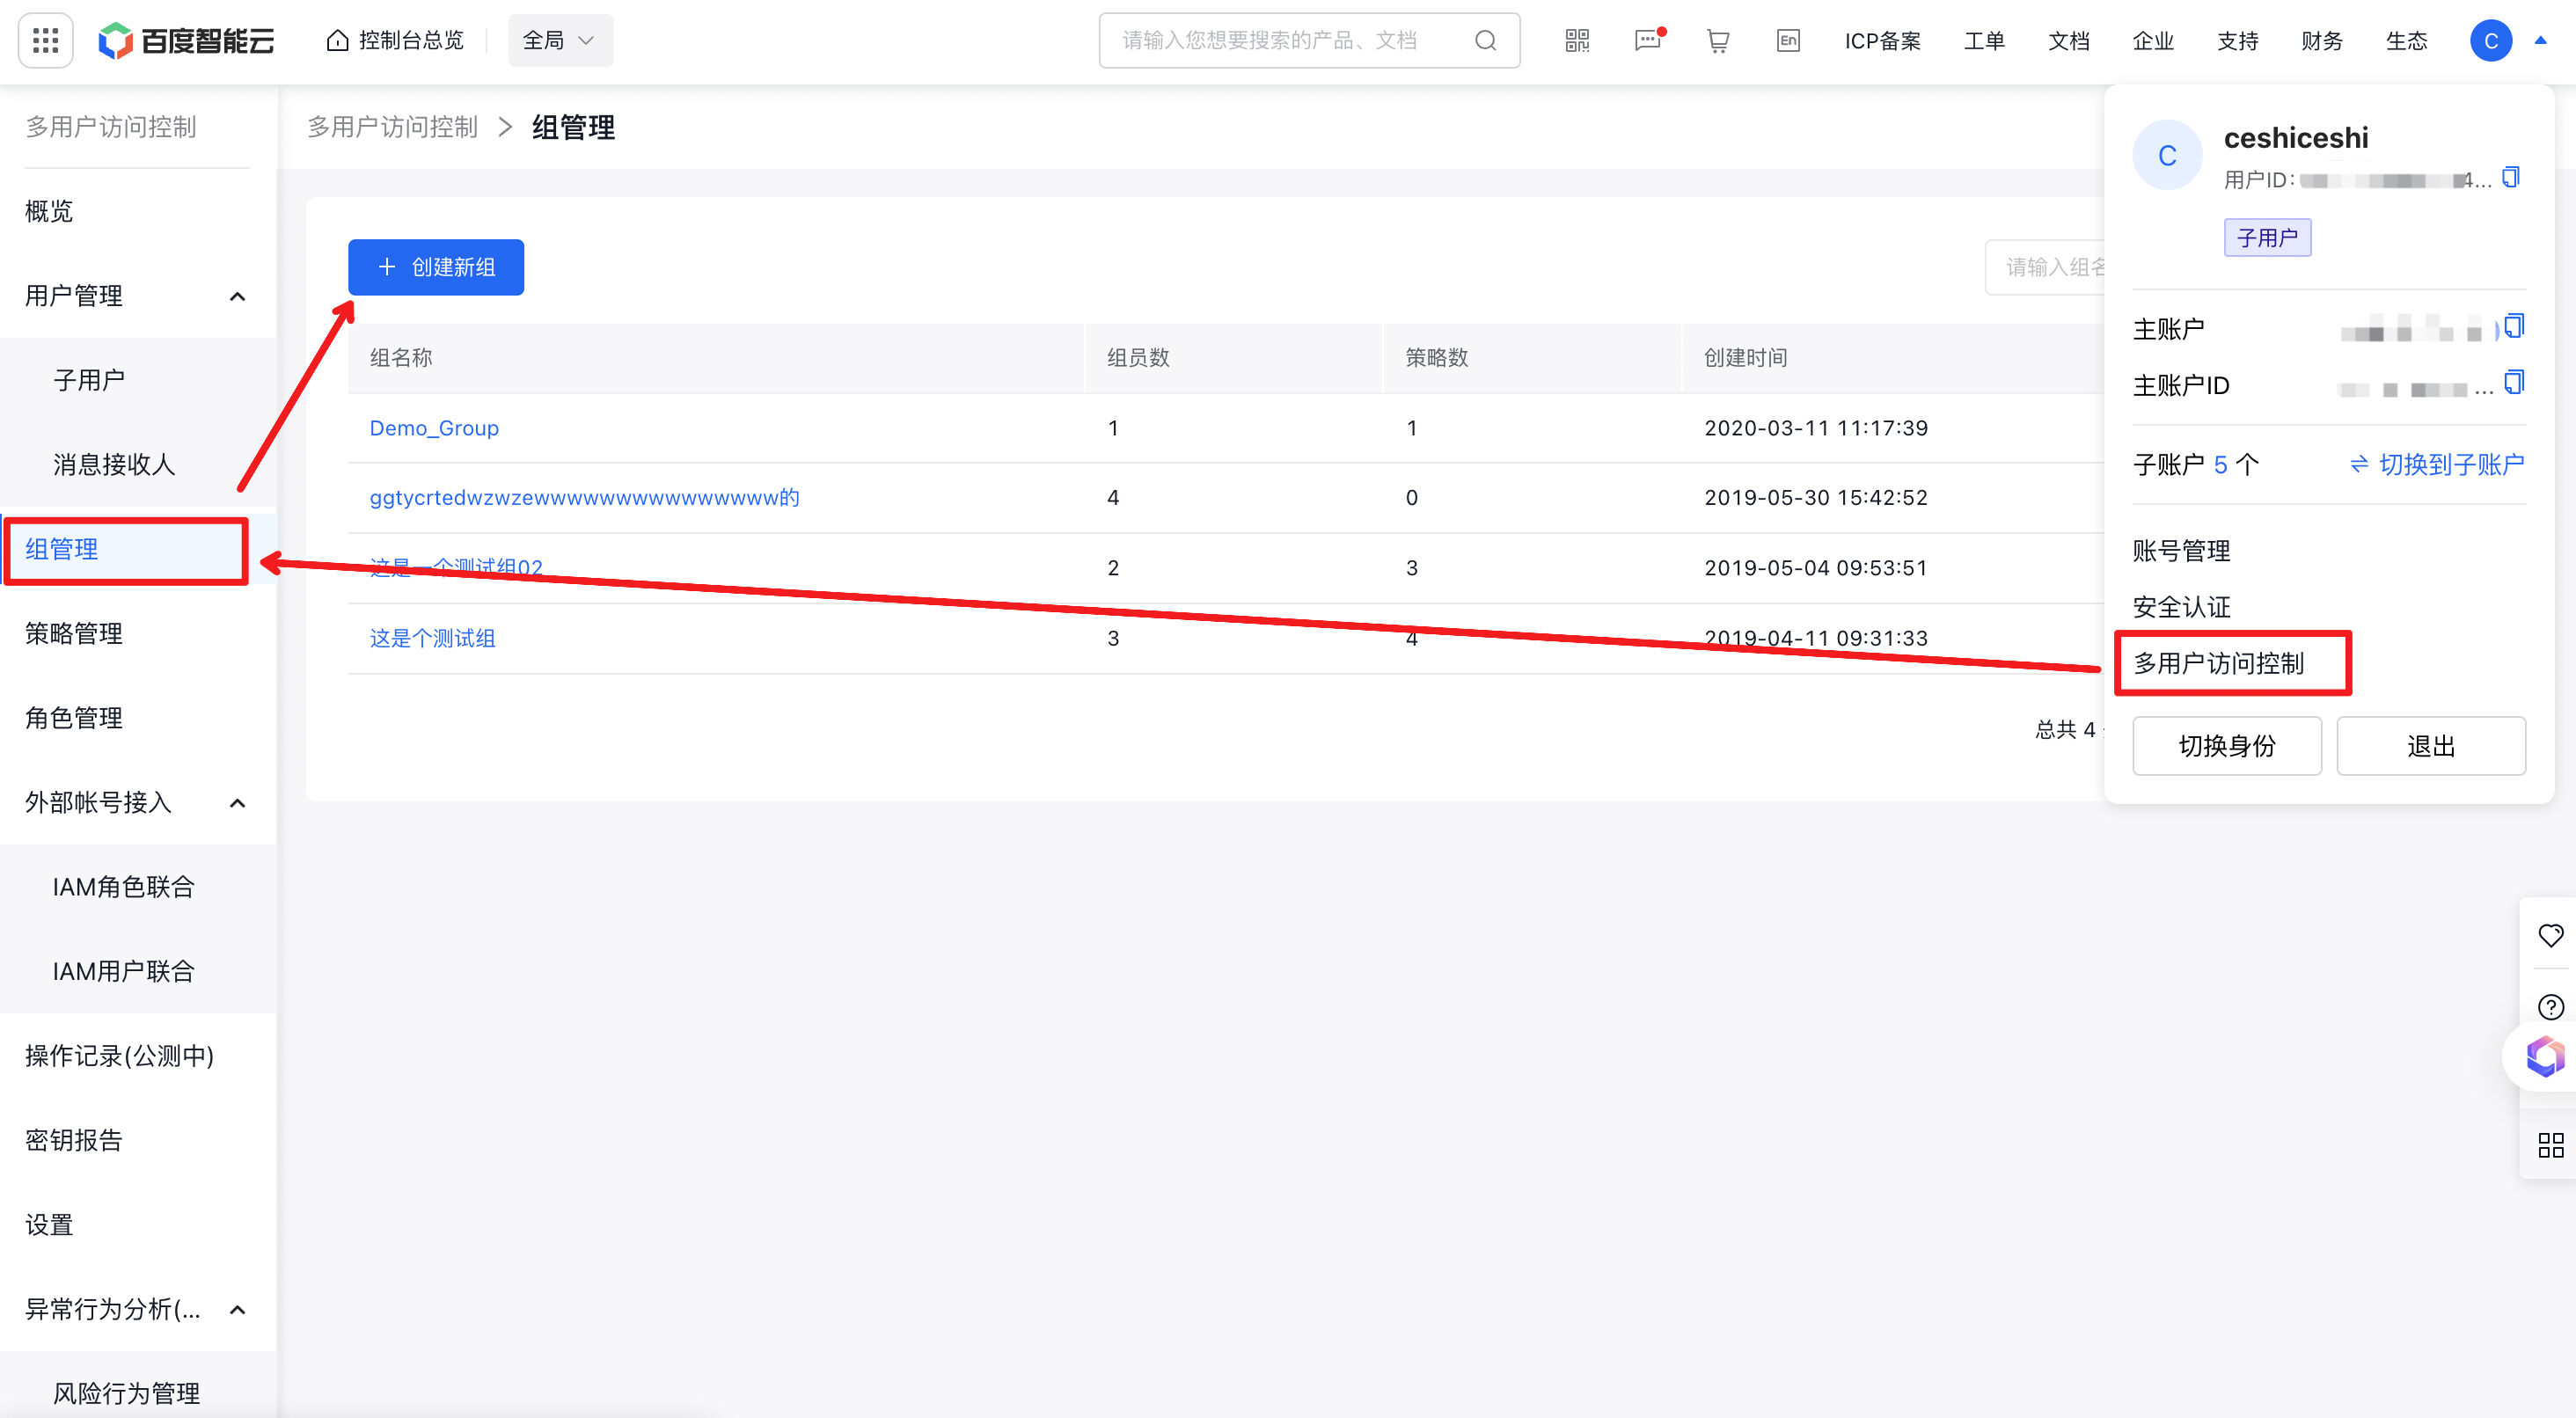Click the favorites heart icon
Image resolution: width=2576 pixels, height=1418 pixels.
click(2551, 935)
